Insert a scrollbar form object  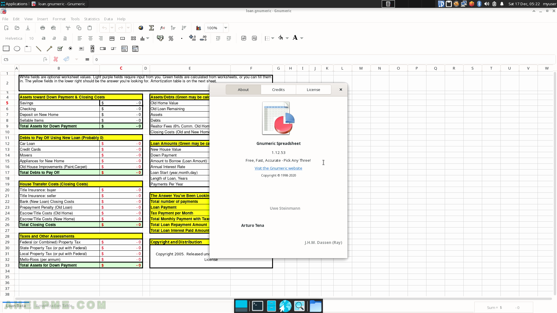pos(92,48)
